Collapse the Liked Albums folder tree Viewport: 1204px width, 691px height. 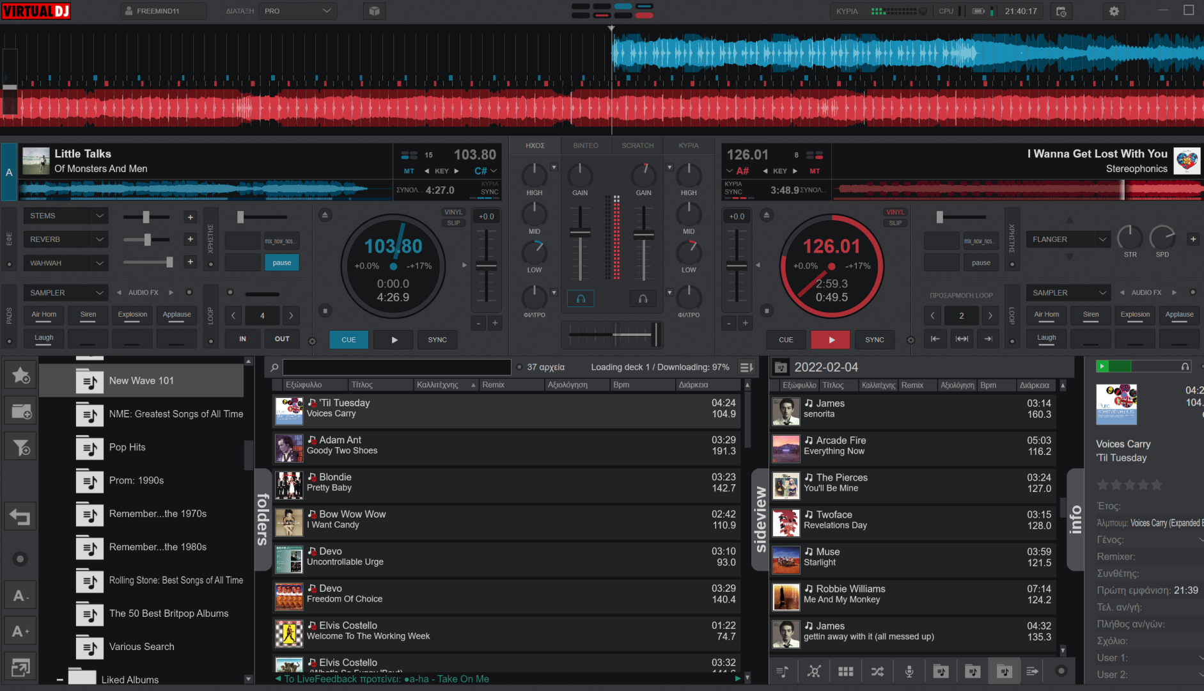pyautogui.click(x=59, y=679)
